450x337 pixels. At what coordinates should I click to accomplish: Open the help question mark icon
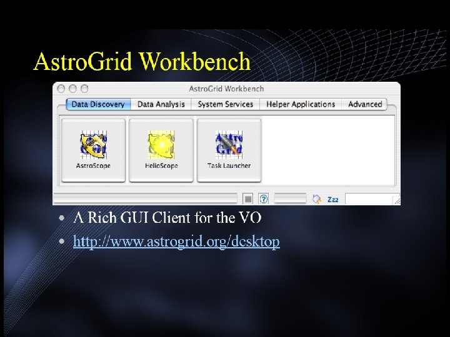(264, 198)
